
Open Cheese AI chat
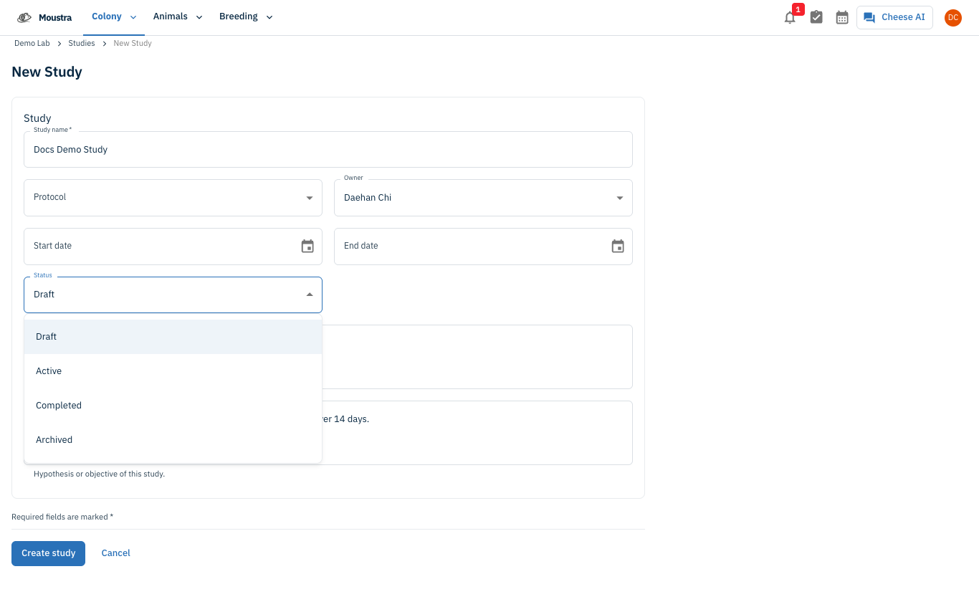tap(894, 17)
